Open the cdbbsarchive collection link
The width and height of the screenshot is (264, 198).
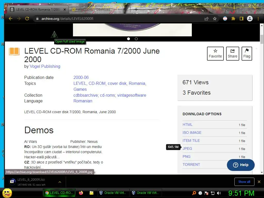coord(86,95)
